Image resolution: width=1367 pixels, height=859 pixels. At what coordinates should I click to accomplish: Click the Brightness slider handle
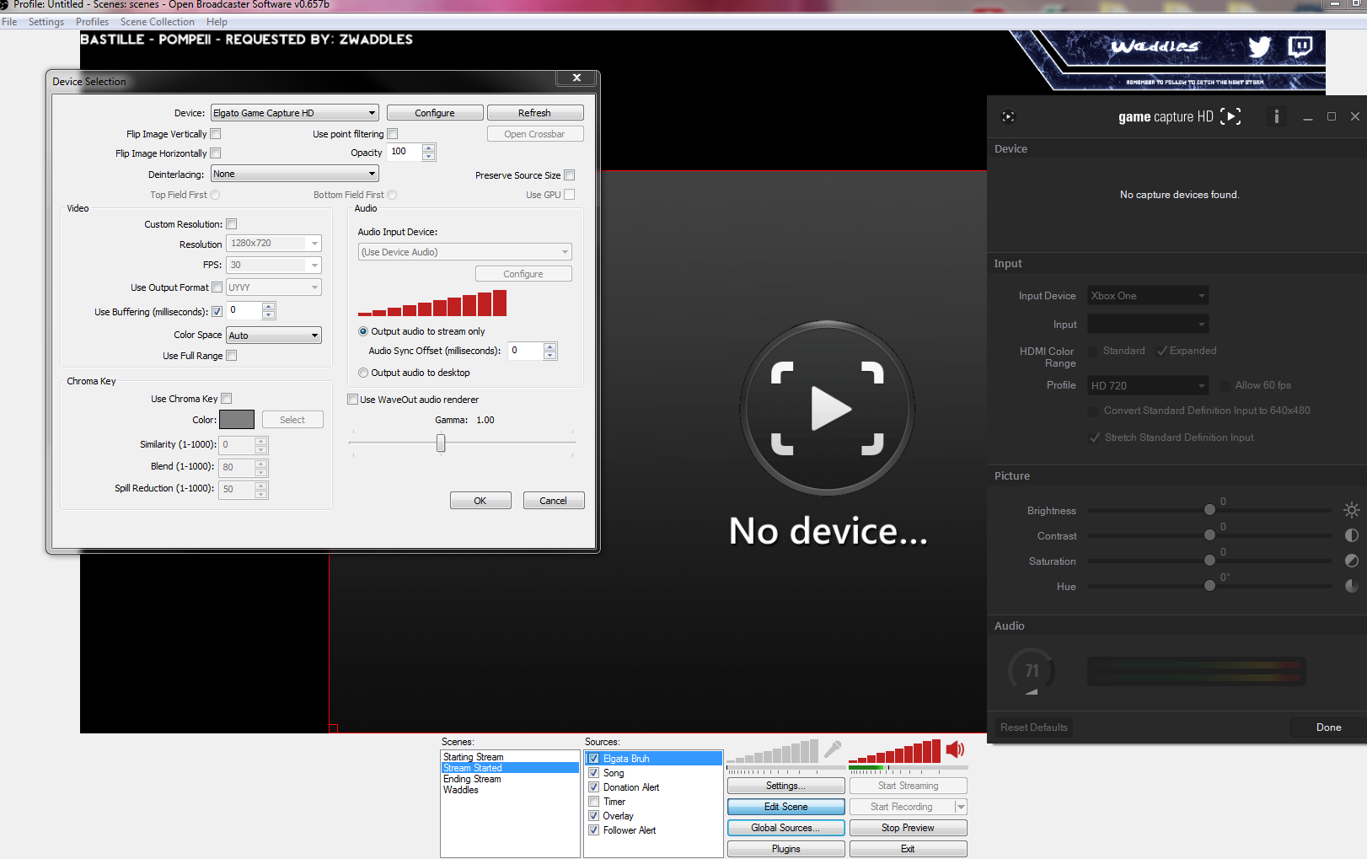coord(1209,510)
